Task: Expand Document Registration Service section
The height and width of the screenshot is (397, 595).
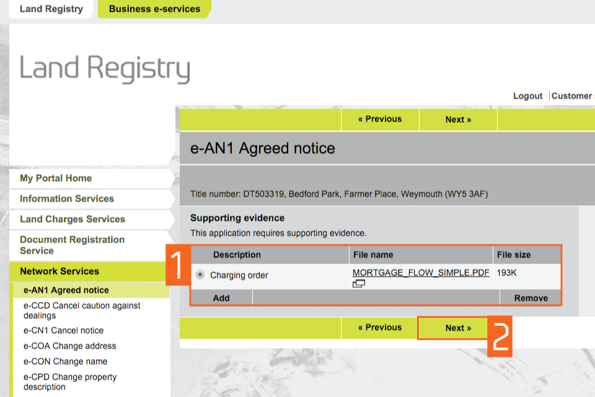Action: coord(72,245)
